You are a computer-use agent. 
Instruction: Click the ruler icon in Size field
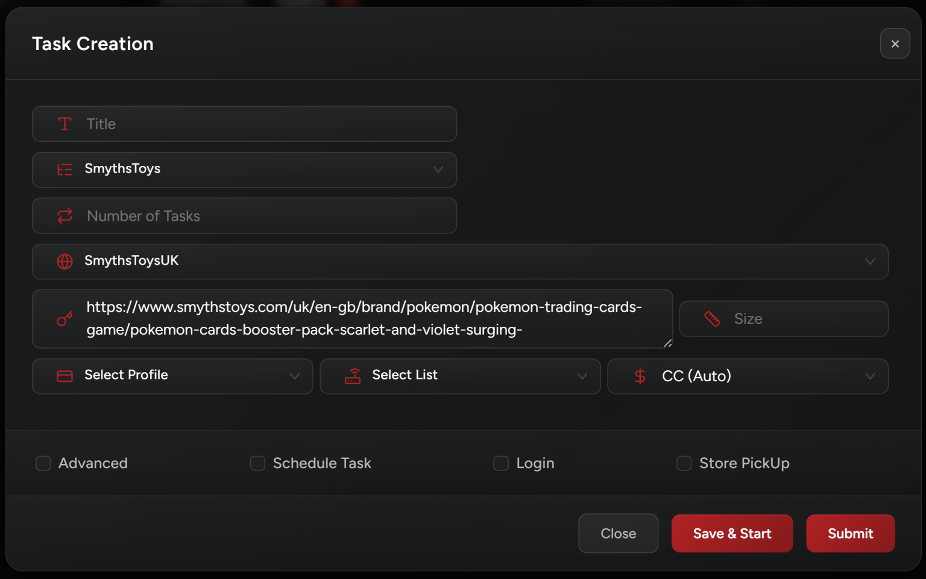pos(712,318)
